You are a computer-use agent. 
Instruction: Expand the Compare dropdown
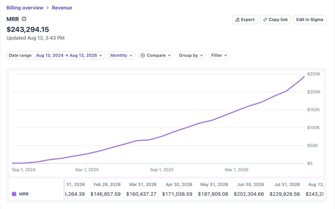(x=155, y=55)
